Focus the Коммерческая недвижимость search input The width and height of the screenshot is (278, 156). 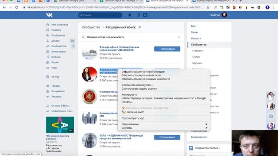pos(131,37)
